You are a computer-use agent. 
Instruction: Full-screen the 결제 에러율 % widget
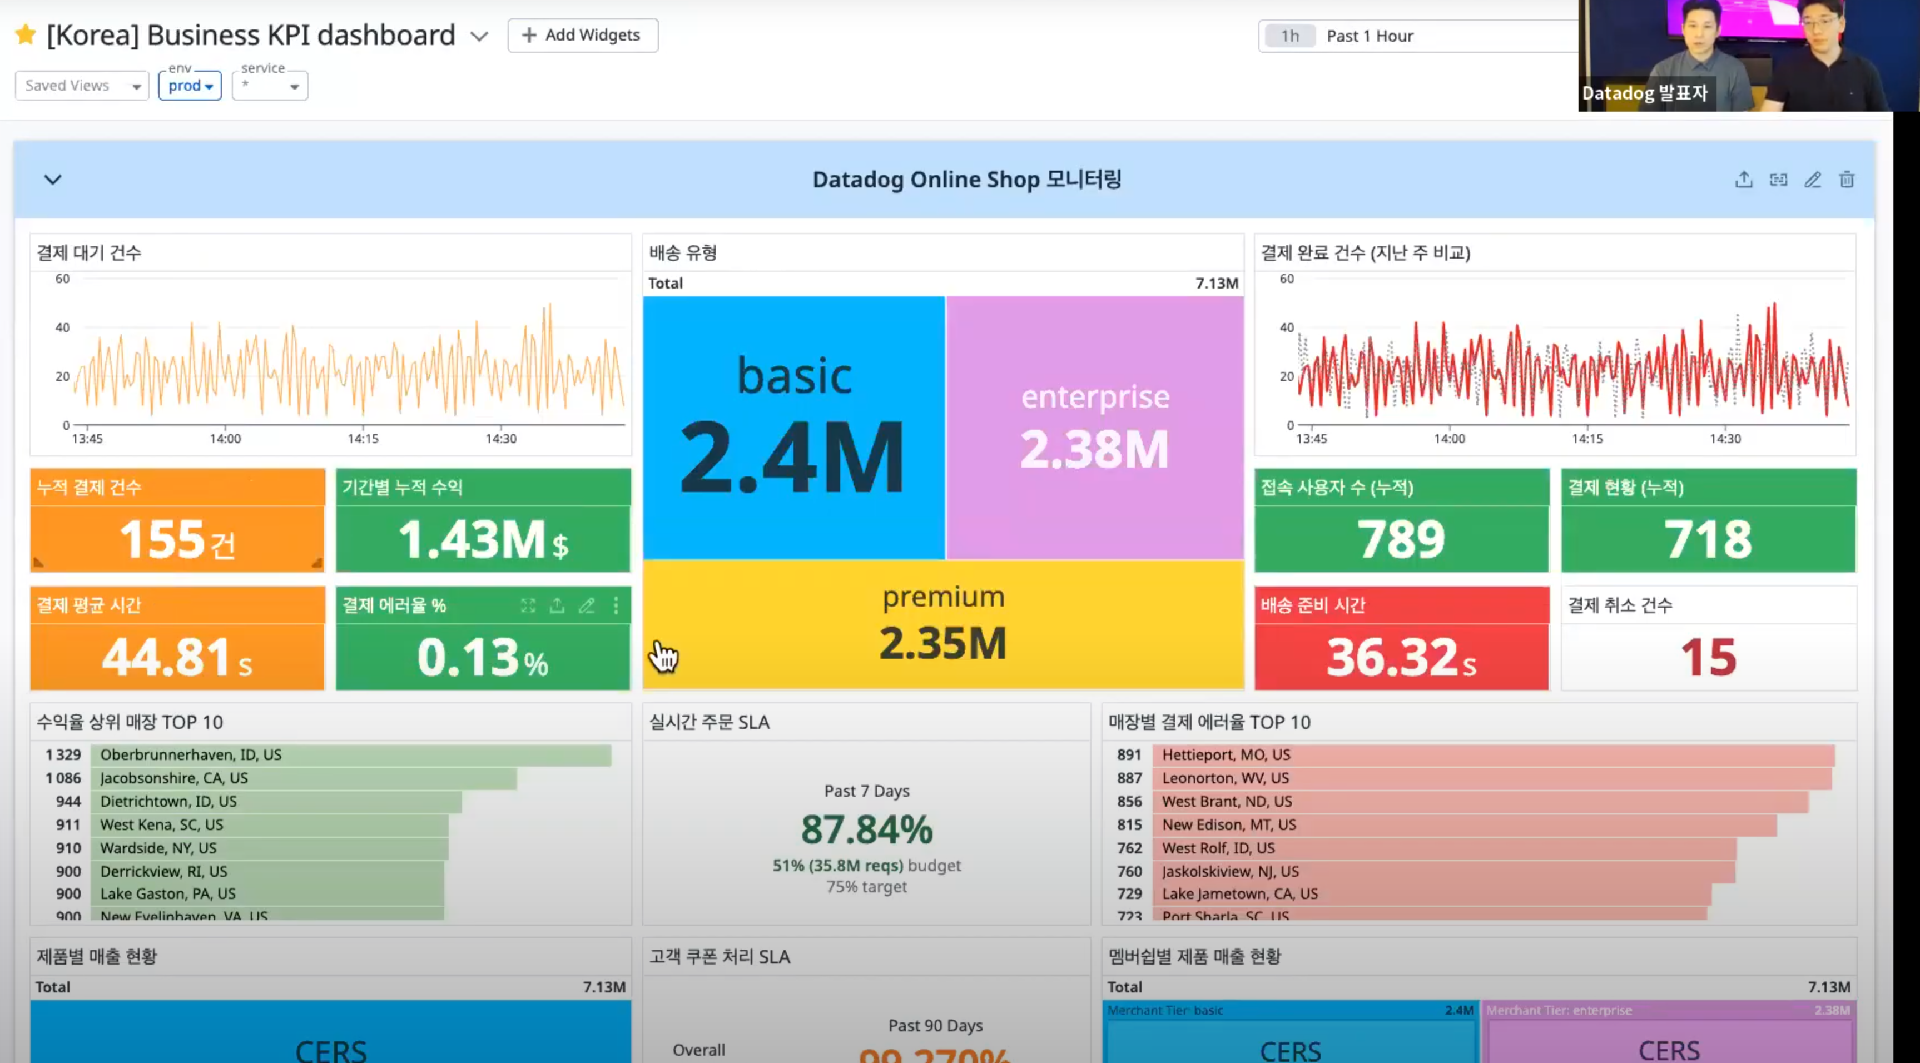point(528,605)
